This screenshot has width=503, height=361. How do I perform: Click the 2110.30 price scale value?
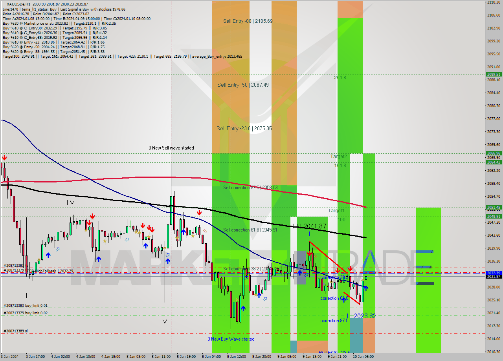tap(494, 2)
